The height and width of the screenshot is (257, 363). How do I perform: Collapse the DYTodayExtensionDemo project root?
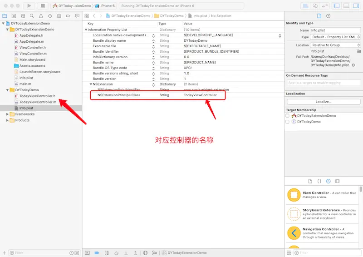click(x=3, y=23)
